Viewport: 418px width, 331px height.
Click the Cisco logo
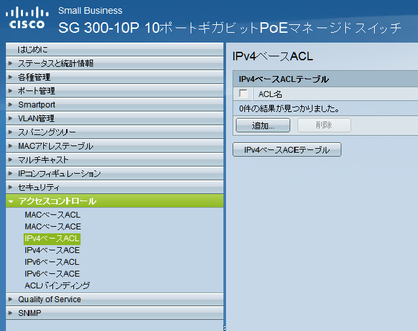coord(27,18)
